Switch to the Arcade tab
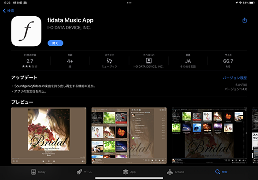 (175, 172)
